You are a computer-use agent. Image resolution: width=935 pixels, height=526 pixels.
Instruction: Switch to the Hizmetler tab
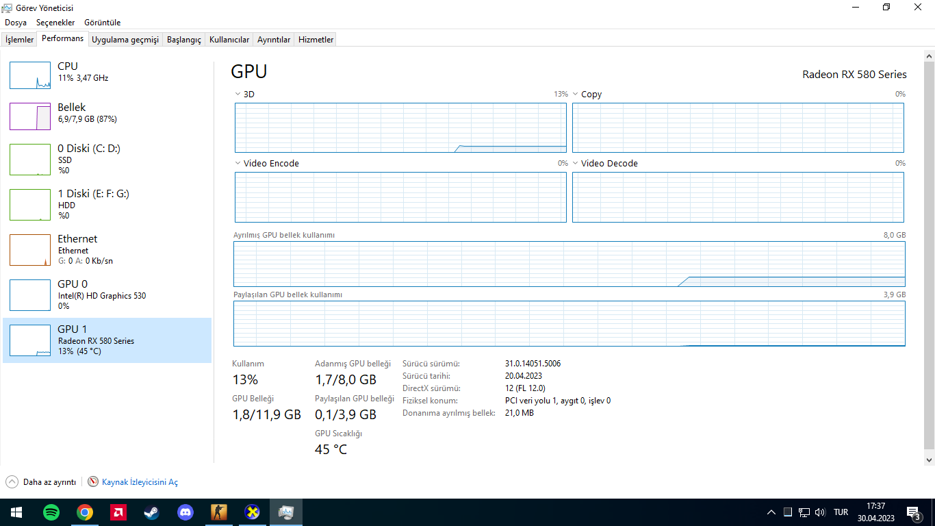[316, 40]
